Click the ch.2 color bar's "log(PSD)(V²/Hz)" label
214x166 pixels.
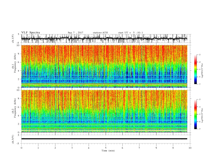pyautogui.click(x=202, y=116)
